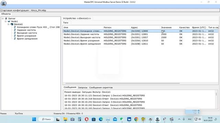This screenshot has width=220, height=123.
Task: Open the Windows Start menu
Action: pyautogui.click(x=34, y=119)
